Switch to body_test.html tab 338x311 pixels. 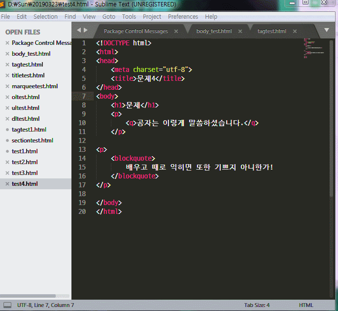click(x=214, y=31)
